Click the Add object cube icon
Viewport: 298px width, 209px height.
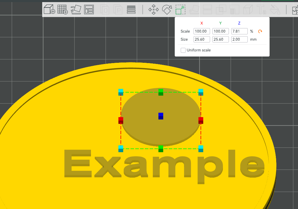coord(49,9)
